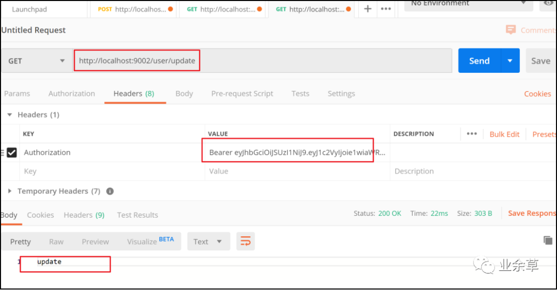Click the Temporary Headers info icon
This screenshot has width=557, height=290.
tap(110, 191)
